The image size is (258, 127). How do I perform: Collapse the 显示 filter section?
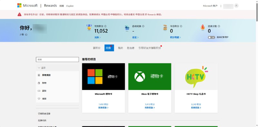57,68
